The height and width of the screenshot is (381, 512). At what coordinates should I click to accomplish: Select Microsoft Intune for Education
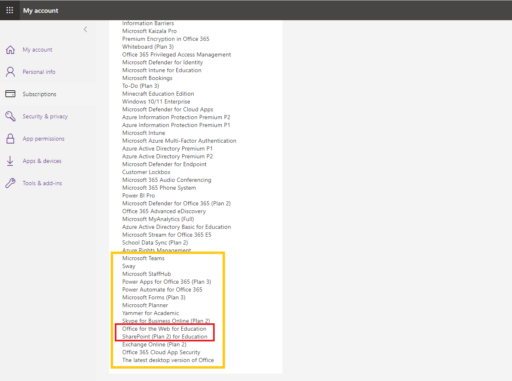[162, 70]
